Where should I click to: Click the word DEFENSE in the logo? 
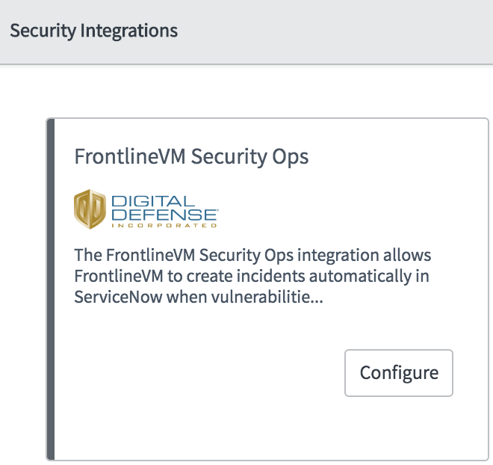click(164, 213)
